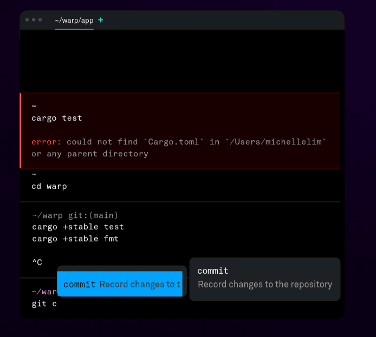This screenshot has width=376, height=337.
Task: Click the 'cargo test' command line
Action: (56, 118)
